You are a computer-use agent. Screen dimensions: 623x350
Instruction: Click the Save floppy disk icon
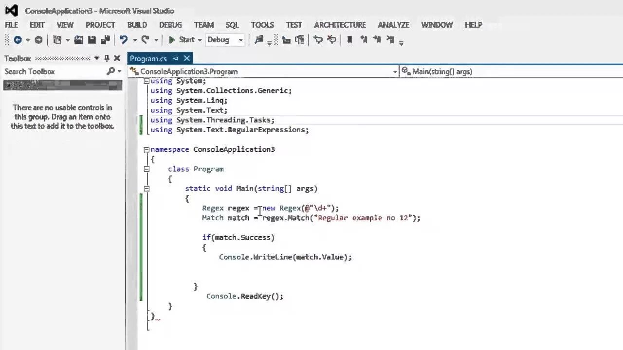click(x=92, y=40)
